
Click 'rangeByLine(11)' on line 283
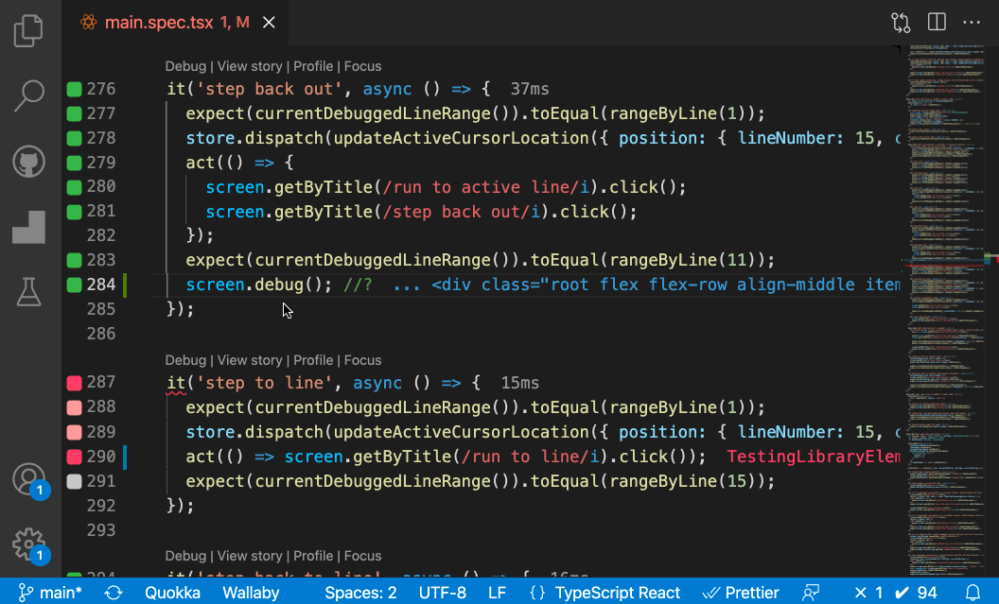(683, 260)
